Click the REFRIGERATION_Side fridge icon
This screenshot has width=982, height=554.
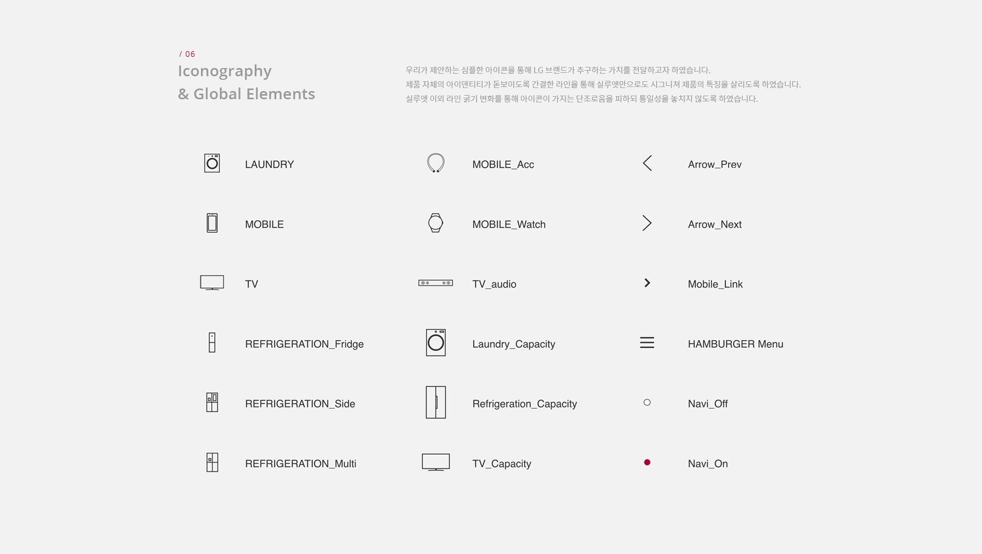click(212, 403)
